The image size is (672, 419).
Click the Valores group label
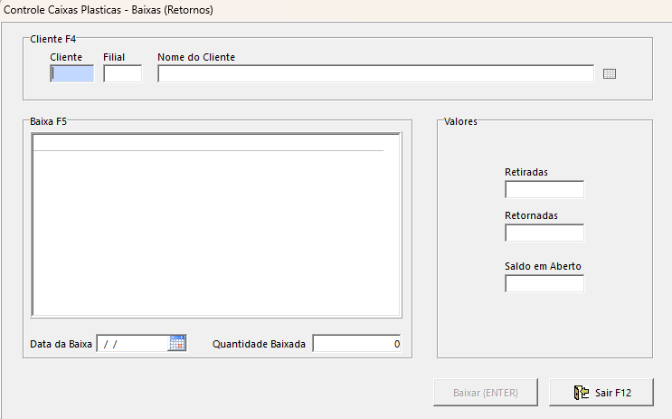pyautogui.click(x=460, y=120)
